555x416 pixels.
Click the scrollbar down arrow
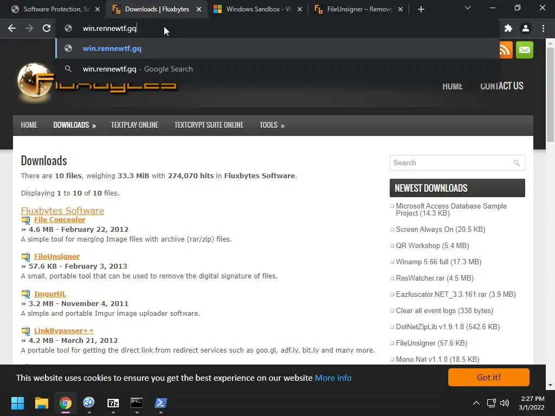pyautogui.click(x=551, y=385)
